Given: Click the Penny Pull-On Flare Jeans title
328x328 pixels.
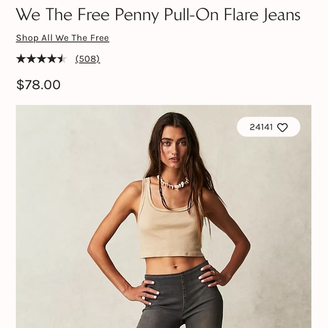Looking at the screenshot, I should (208, 15).
